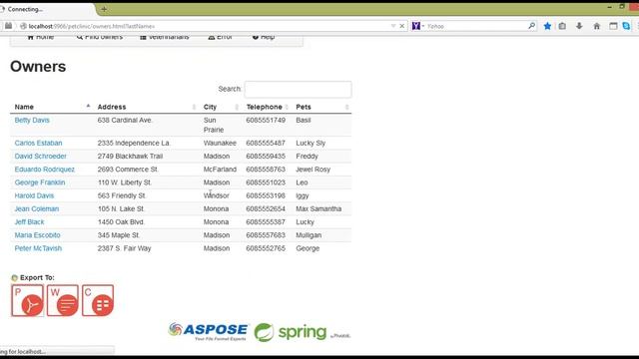
Task: Open the downloads arrow icon
Action: (579, 26)
